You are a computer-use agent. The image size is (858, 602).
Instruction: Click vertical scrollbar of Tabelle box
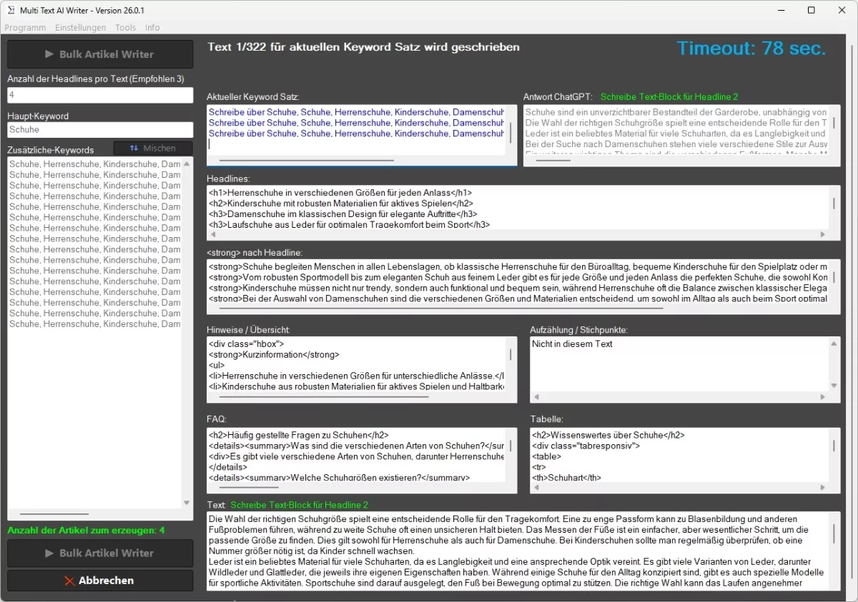point(834,446)
